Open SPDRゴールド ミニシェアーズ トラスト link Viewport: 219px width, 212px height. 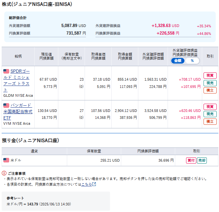point(16,81)
